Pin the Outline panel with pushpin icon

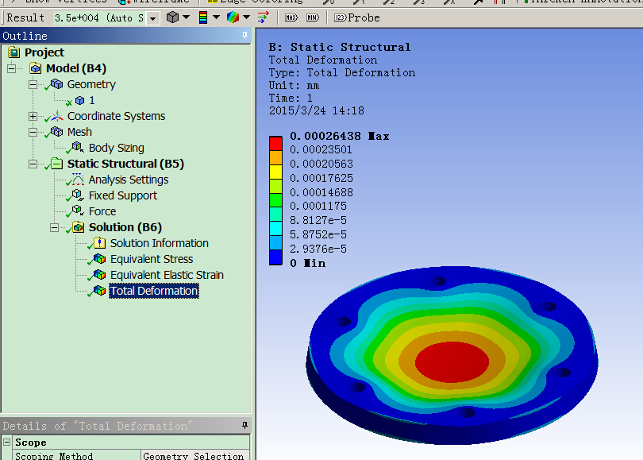[244, 36]
